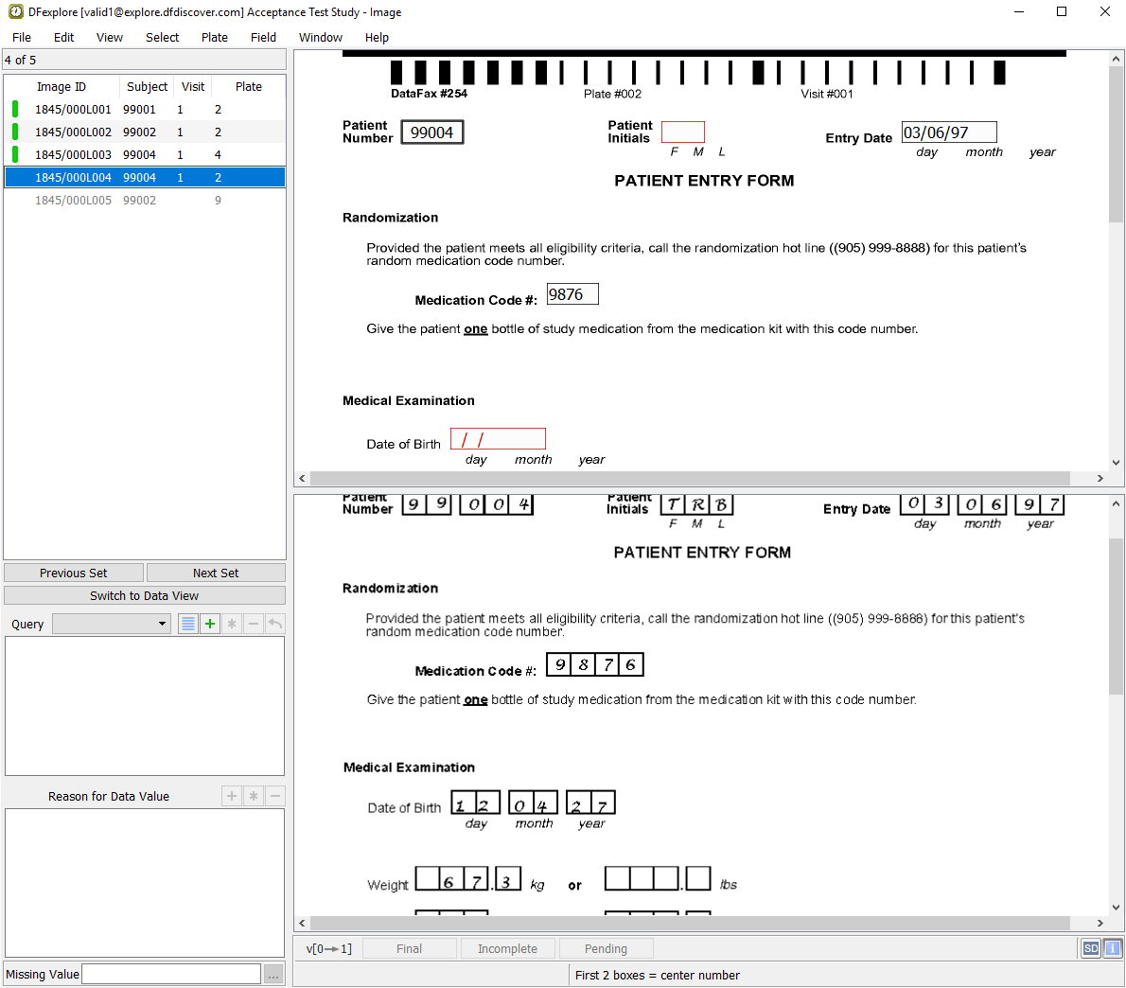The image size is (1126, 988).
Task: Click the blue info icon in status bar
Action: click(1113, 948)
